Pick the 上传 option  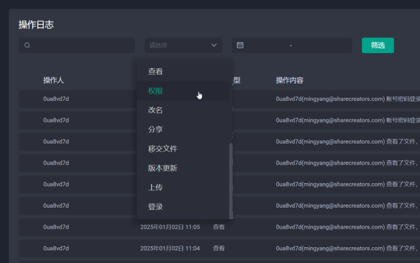pos(156,187)
